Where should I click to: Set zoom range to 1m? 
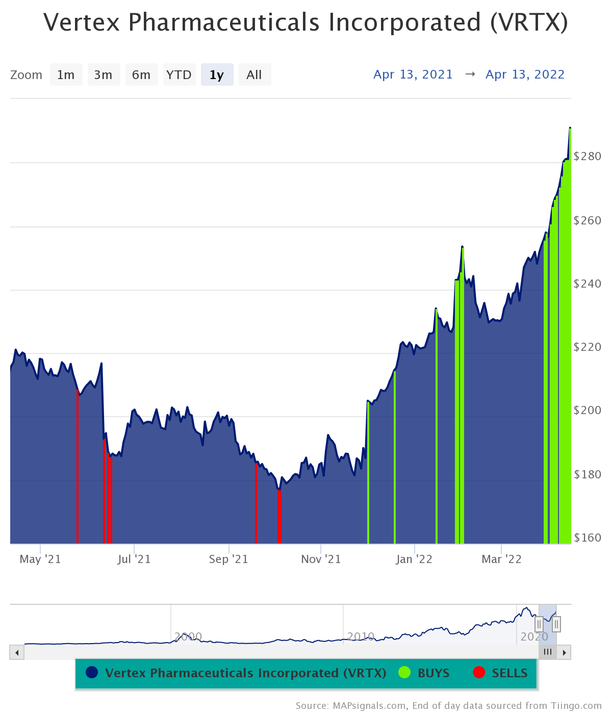pyautogui.click(x=66, y=74)
